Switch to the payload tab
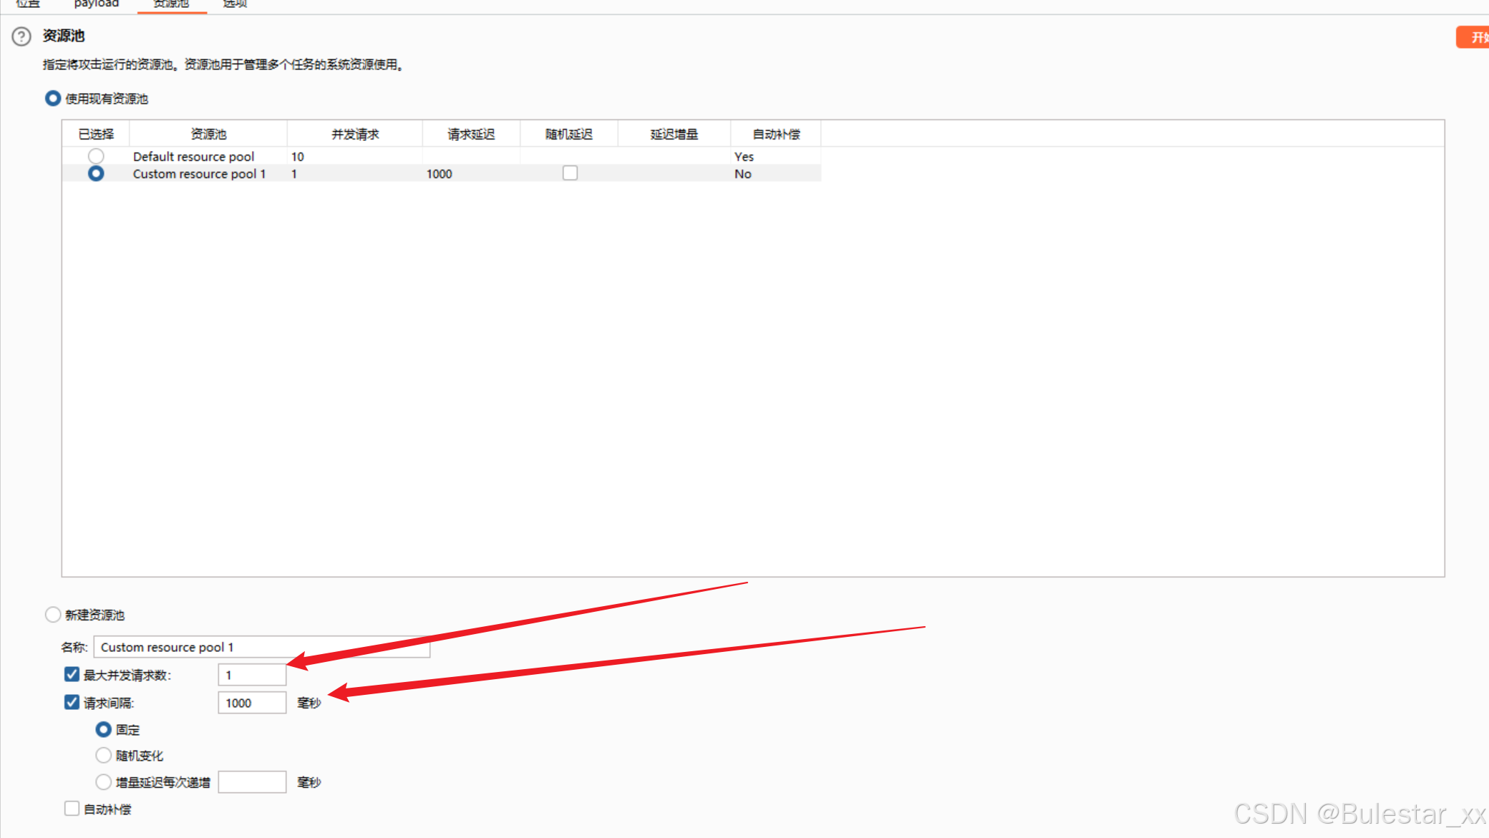 (x=96, y=4)
